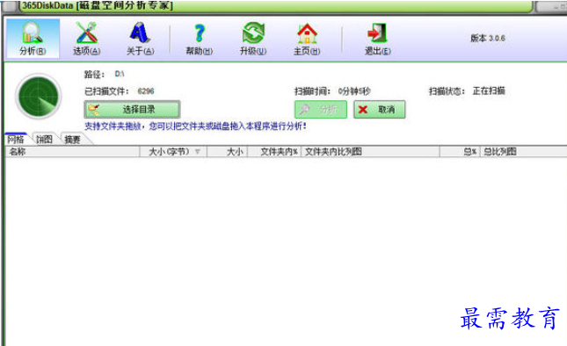Click the green radar scan indicator
The height and width of the screenshot is (346, 567).
pyautogui.click(x=39, y=97)
